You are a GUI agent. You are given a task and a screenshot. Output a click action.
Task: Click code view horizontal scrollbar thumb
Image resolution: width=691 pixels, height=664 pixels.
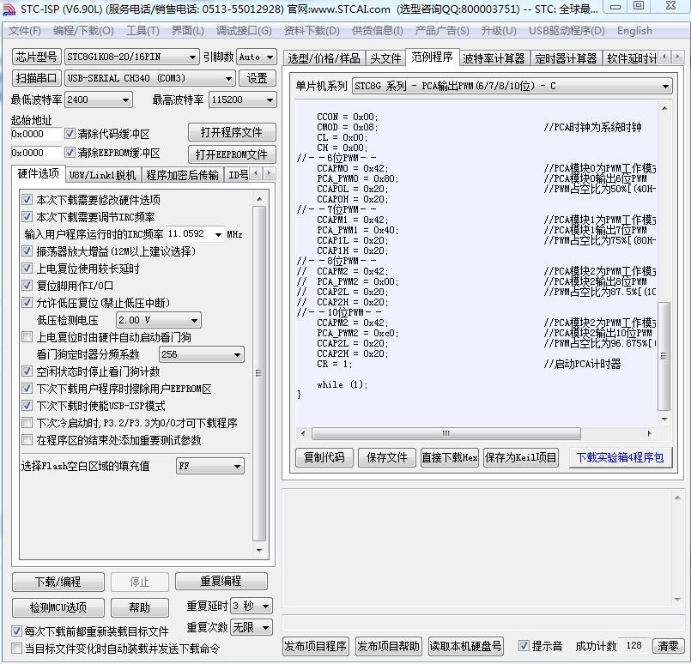point(446,433)
